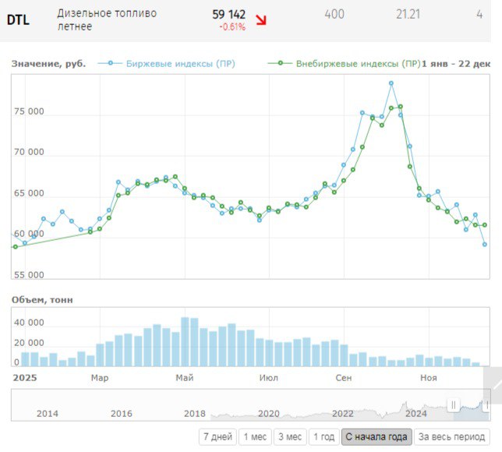Click 2022 area in the navigator timeline

coord(343,413)
